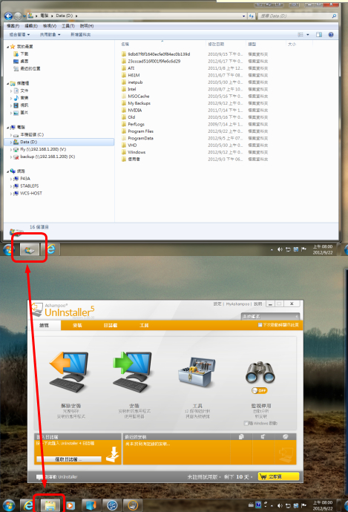Collapse the Libraries section in navigation pane
The width and height of the screenshot is (348, 512).
7,84
